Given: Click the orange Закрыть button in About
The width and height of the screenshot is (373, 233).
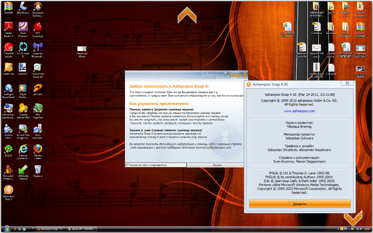Looking at the screenshot, I should 299,204.
